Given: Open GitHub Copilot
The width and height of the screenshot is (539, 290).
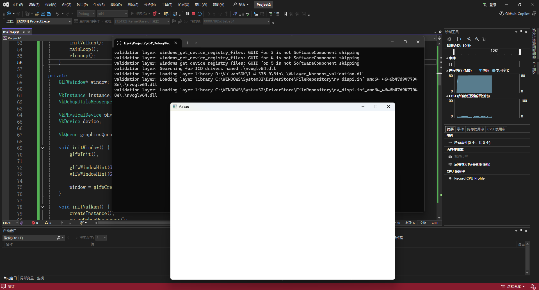Looking at the screenshot, I should coord(515,13).
